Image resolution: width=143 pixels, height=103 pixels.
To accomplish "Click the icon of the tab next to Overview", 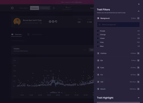I will 28,34.
